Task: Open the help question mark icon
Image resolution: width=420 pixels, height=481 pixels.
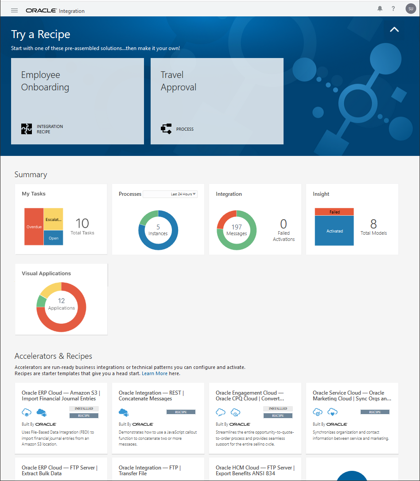Action: (x=393, y=8)
